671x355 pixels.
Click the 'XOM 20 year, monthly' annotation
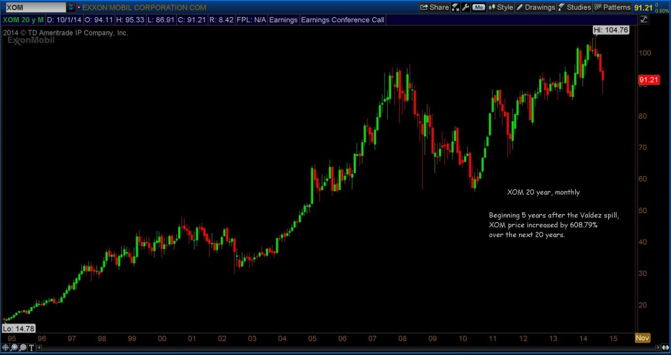click(543, 193)
